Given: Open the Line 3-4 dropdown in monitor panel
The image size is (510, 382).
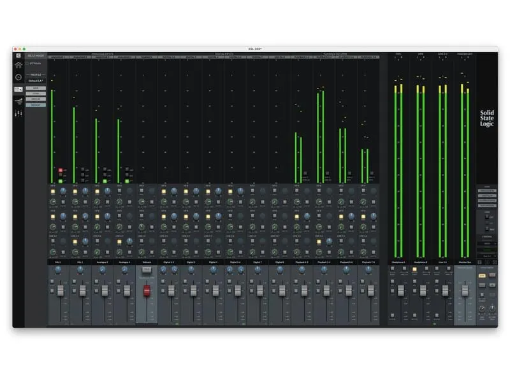Looking at the screenshot, I should (x=487, y=257).
